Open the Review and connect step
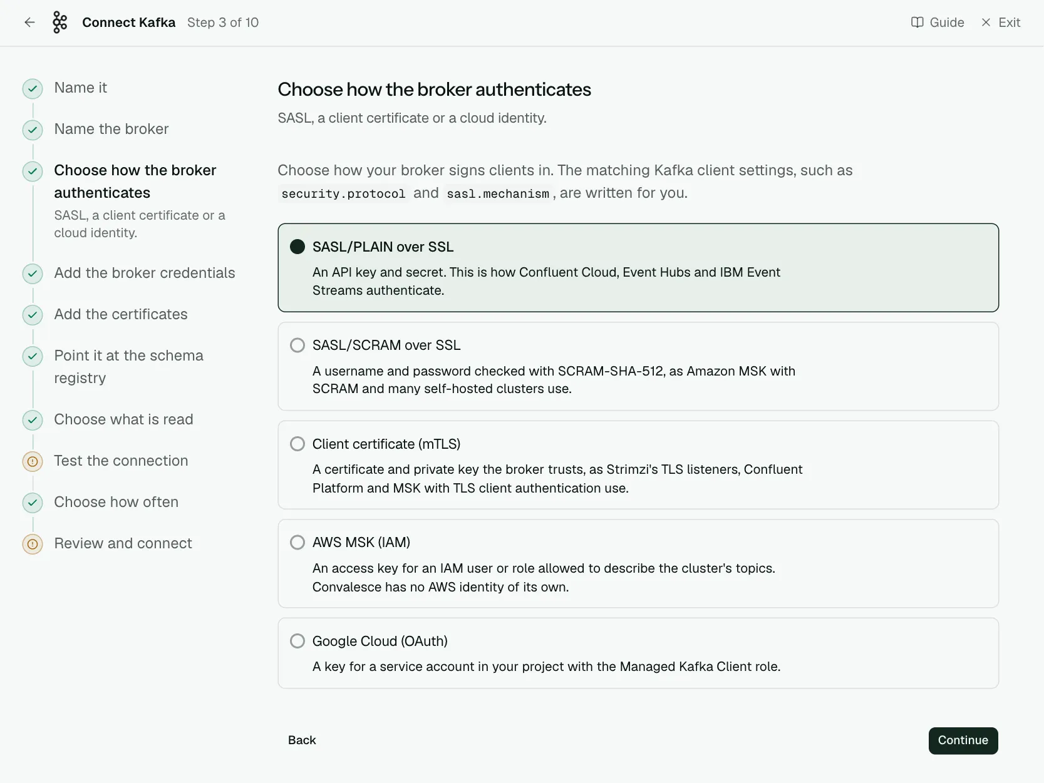 pos(123,543)
